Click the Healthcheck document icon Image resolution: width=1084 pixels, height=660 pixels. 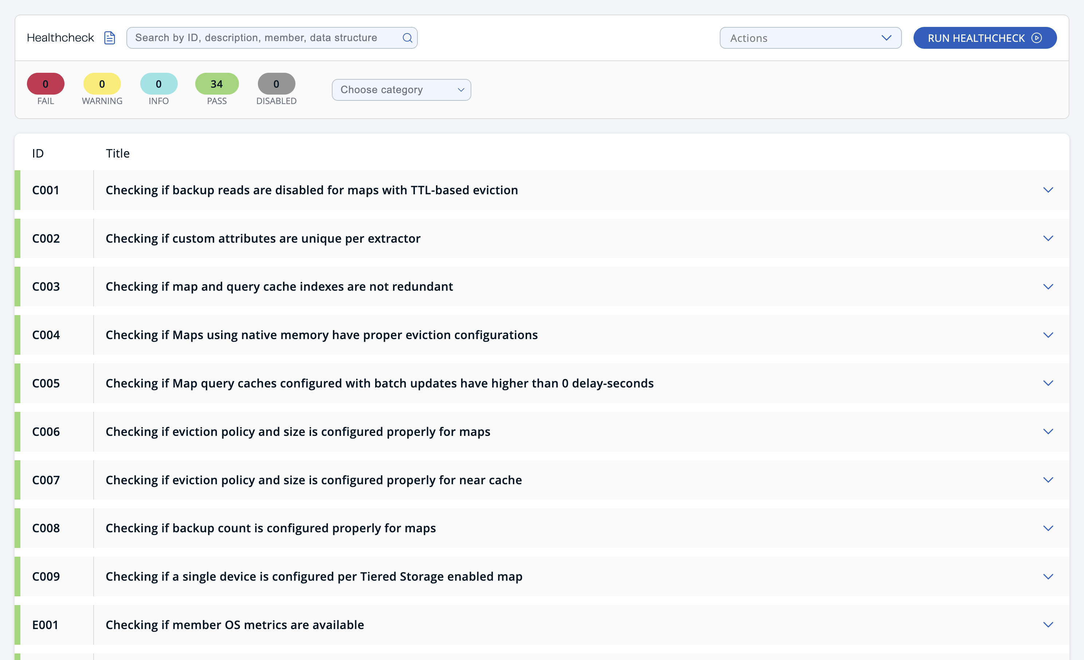[110, 38]
